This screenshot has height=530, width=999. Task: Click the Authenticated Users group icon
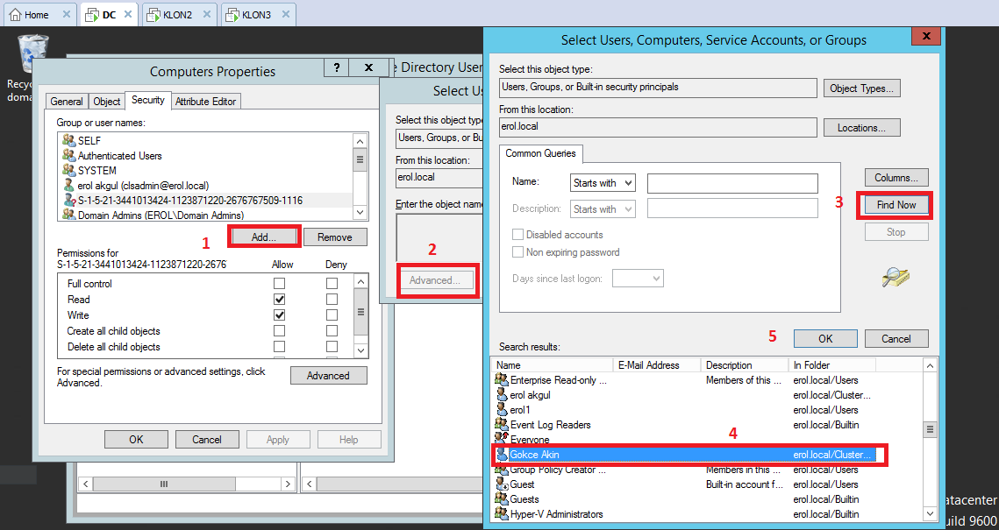[69, 156]
